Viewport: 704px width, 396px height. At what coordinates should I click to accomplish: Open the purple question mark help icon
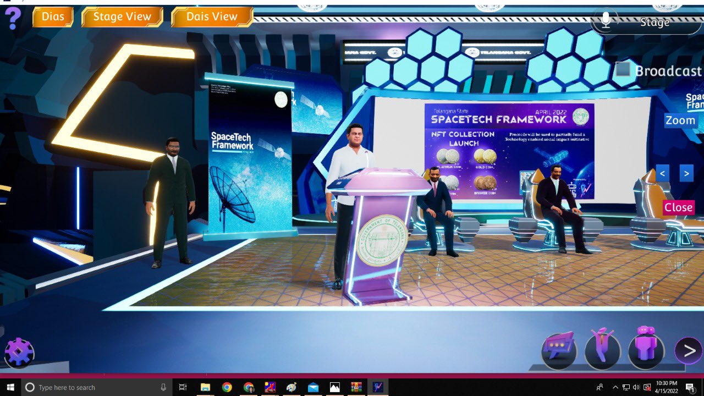coord(13,18)
